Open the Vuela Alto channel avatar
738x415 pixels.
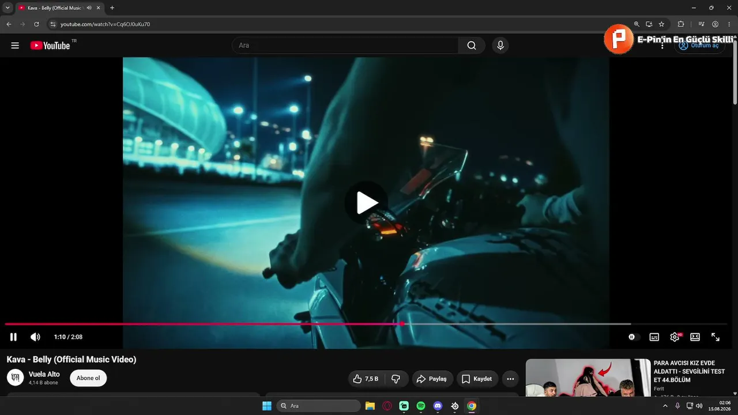click(x=15, y=378)
